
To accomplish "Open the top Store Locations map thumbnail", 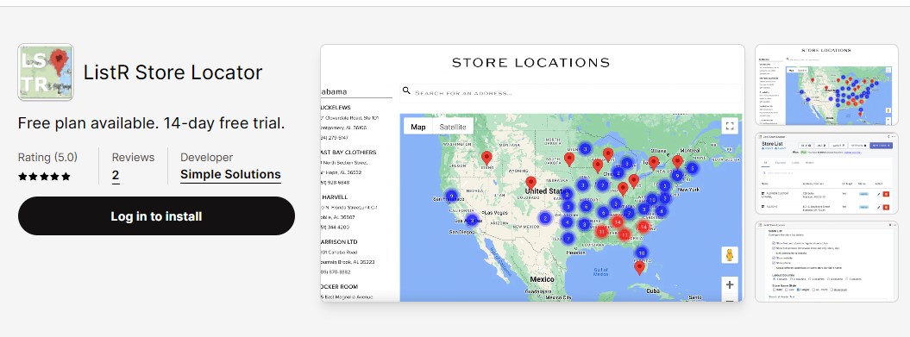I will tap(826, 84).
